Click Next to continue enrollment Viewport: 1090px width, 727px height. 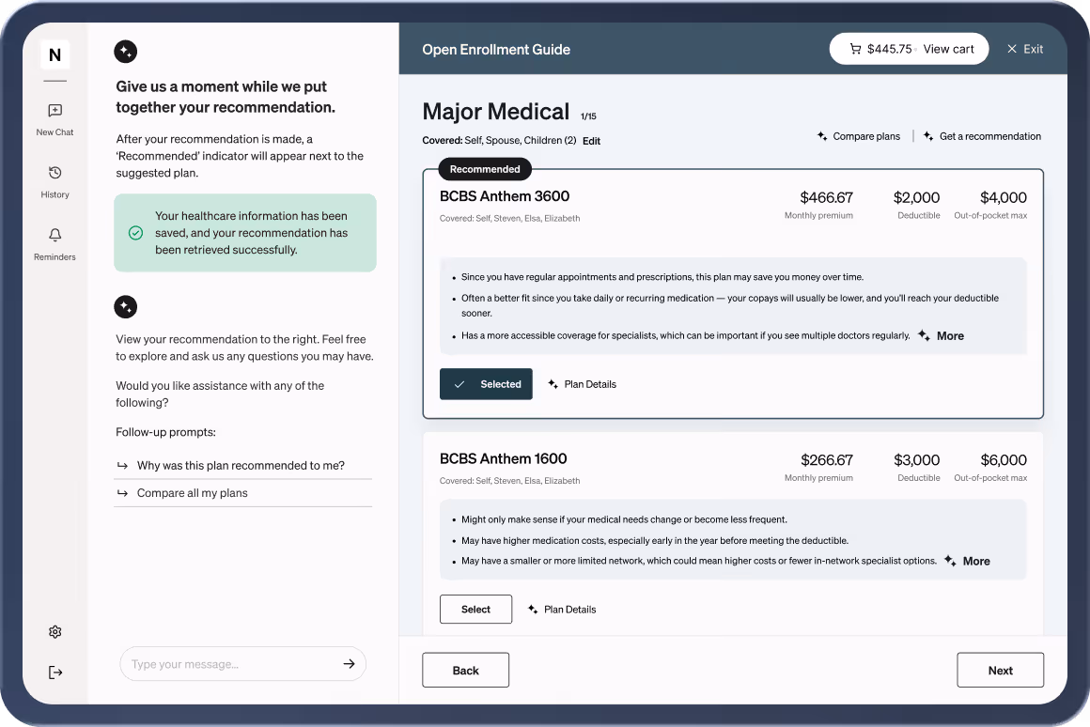point(1000,670)
